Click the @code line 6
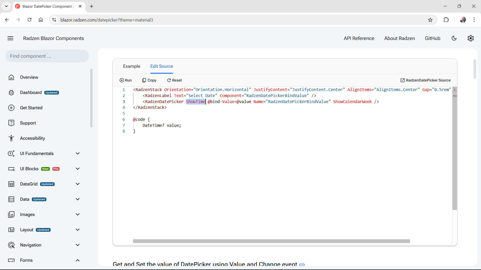The image size is (481, 270). [141, 119]
